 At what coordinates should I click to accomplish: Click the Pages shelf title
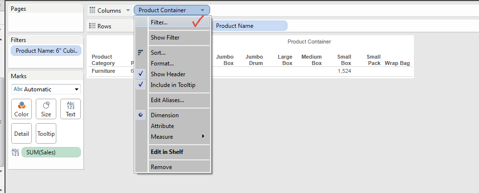(18, 9)
